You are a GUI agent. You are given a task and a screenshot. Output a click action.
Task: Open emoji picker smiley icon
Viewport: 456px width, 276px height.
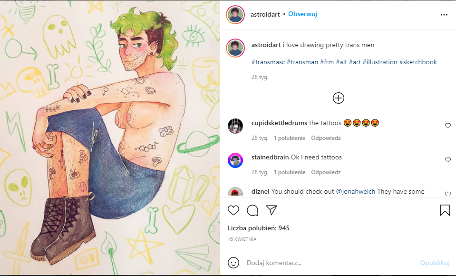click(233, 263)
